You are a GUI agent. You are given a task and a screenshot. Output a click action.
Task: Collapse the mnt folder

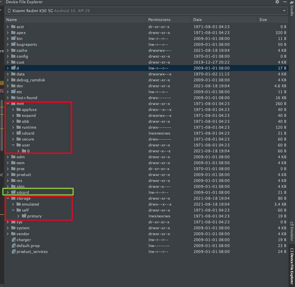[8, 104]
